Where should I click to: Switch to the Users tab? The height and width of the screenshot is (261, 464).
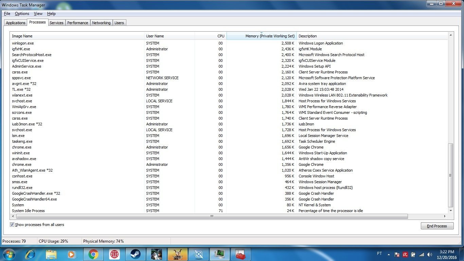119,23
